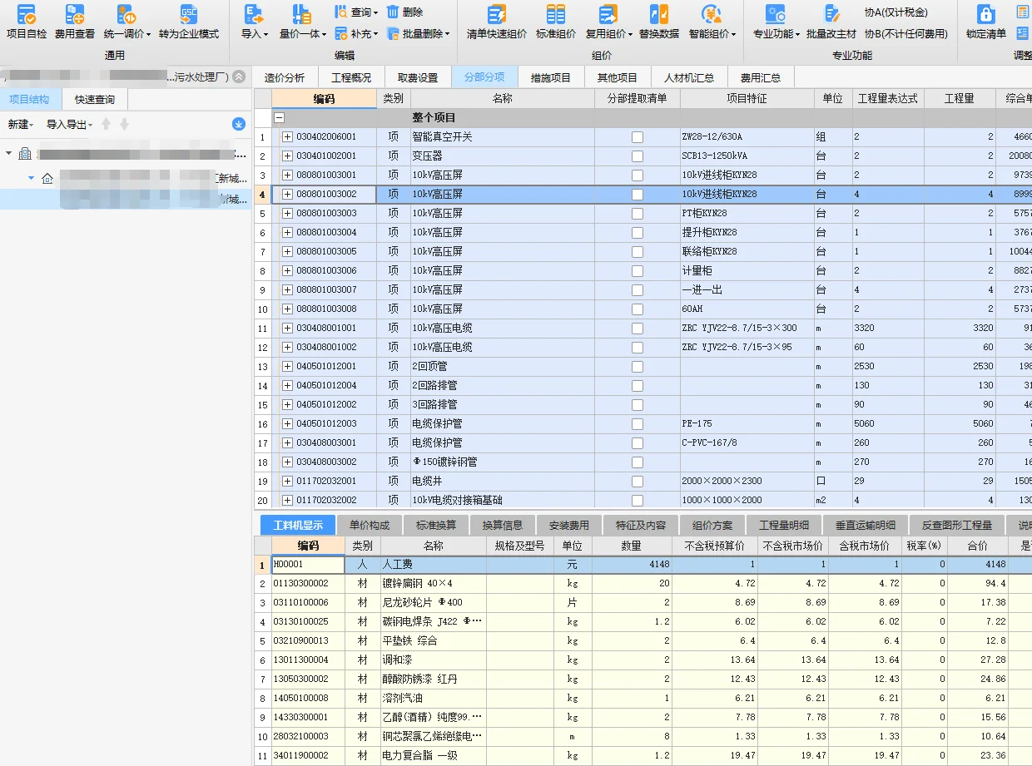Viewport: 1032px width, 766px height.
Task: Expand row 030401002001 变压器
Action: click(288, 156)
